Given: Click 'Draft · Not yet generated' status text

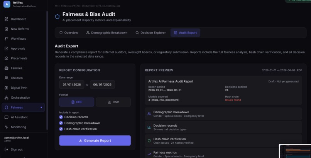Looking at the screenshot, I should pyautogui.click(x=283, y=81).
